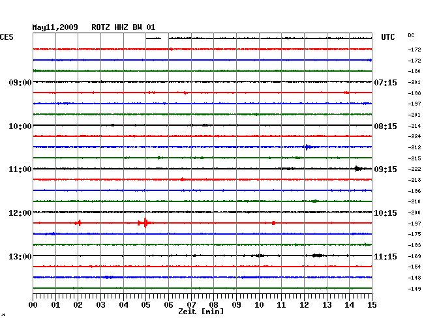Image resolution: width=424 pixels, height=322 pixels.
Task: Select minute tick label 04
Action: 123,305
